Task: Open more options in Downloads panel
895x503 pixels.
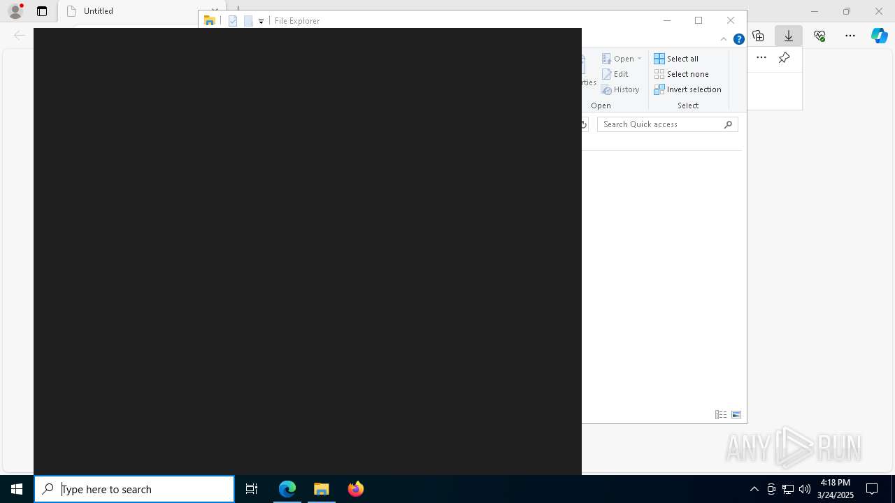Action: click(761, 58)
